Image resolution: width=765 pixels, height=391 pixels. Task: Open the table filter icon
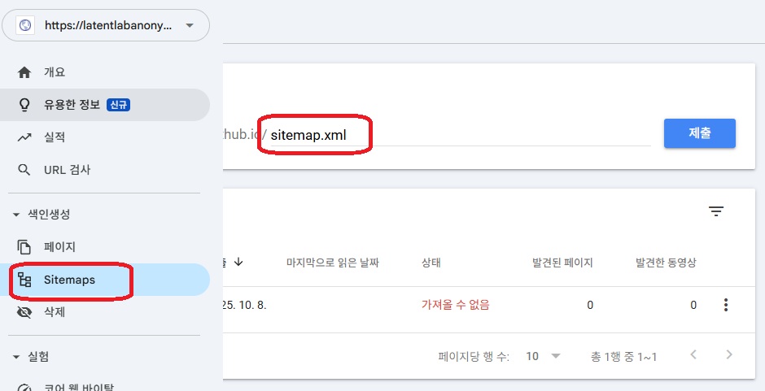pos(715,211)
